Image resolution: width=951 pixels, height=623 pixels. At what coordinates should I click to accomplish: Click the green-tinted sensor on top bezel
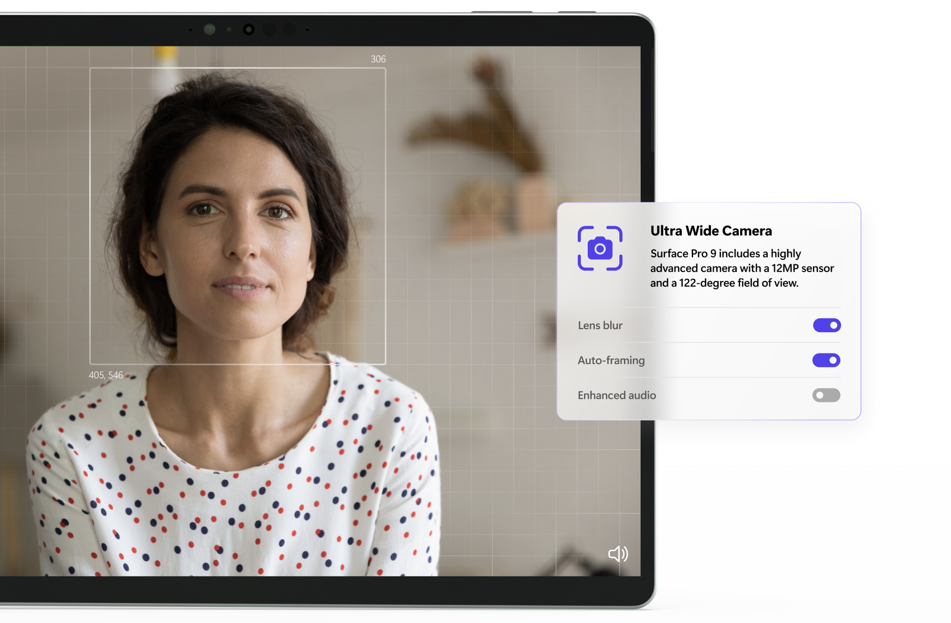[x=209, y=29]
